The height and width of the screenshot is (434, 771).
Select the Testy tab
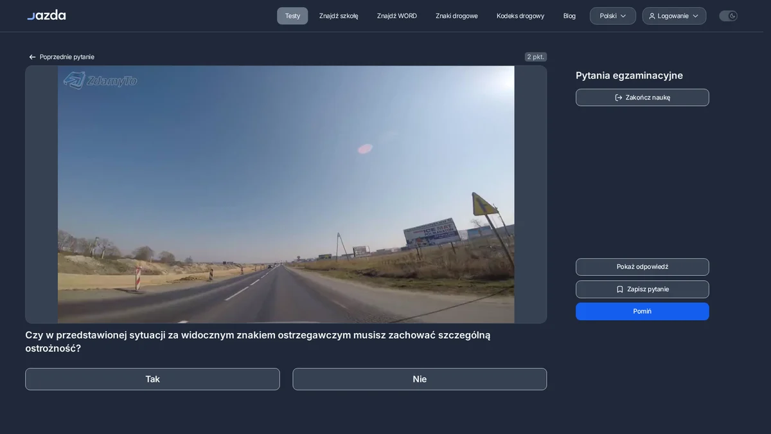[x=292, y=16]
